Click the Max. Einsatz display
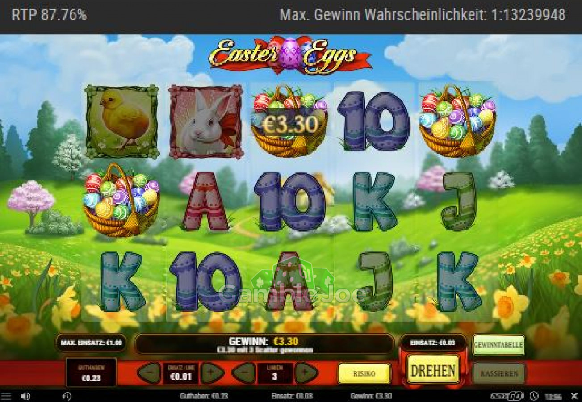This screenshot has width=582, height=402. coord(91,343)
